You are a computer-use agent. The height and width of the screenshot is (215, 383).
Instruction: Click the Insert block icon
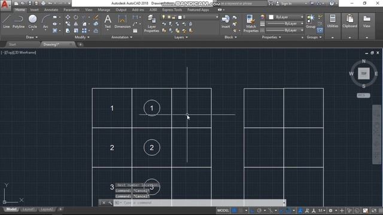226,21
